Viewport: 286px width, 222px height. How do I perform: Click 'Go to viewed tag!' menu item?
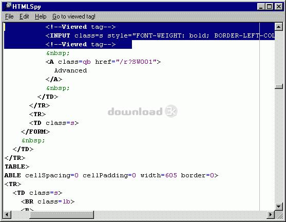(x=74, y=16)
